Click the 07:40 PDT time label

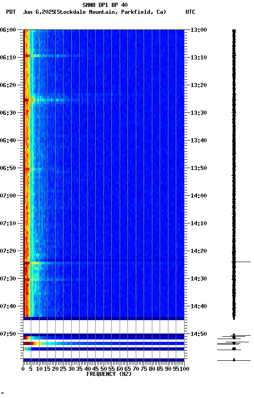point(8,306)
